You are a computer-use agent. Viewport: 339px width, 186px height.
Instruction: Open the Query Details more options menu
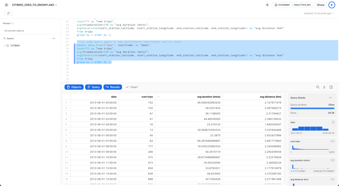click(330, 98)
